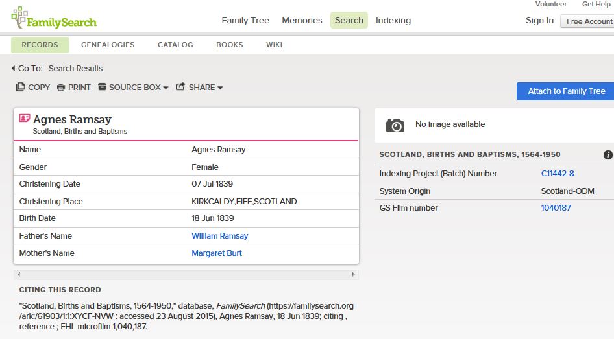Click the record icon next to Agnes Ramsay
Screen dimensions: 614x339
tap(25, 119)
